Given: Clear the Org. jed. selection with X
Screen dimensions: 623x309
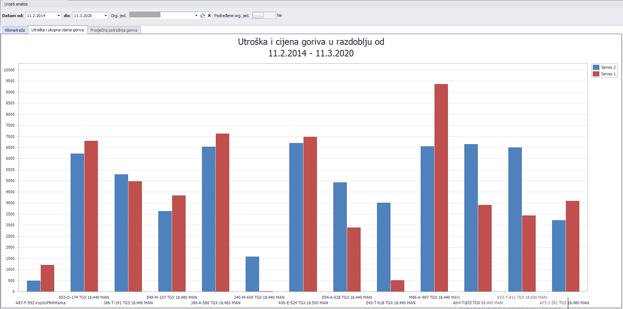Looking at the screenshot, I should click(209, 16).
